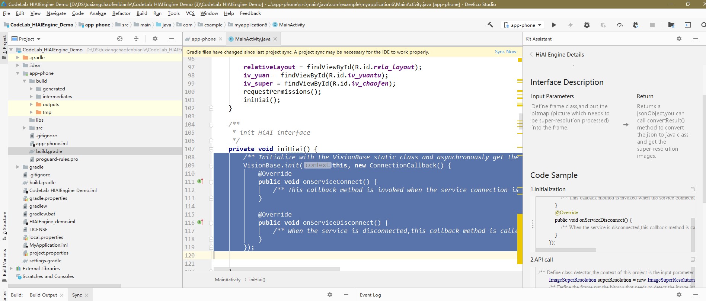Image resolution: width=706 pixels, height=301 pixels.
Task: Close the app-phone editor tab
Action: (220, 39)
